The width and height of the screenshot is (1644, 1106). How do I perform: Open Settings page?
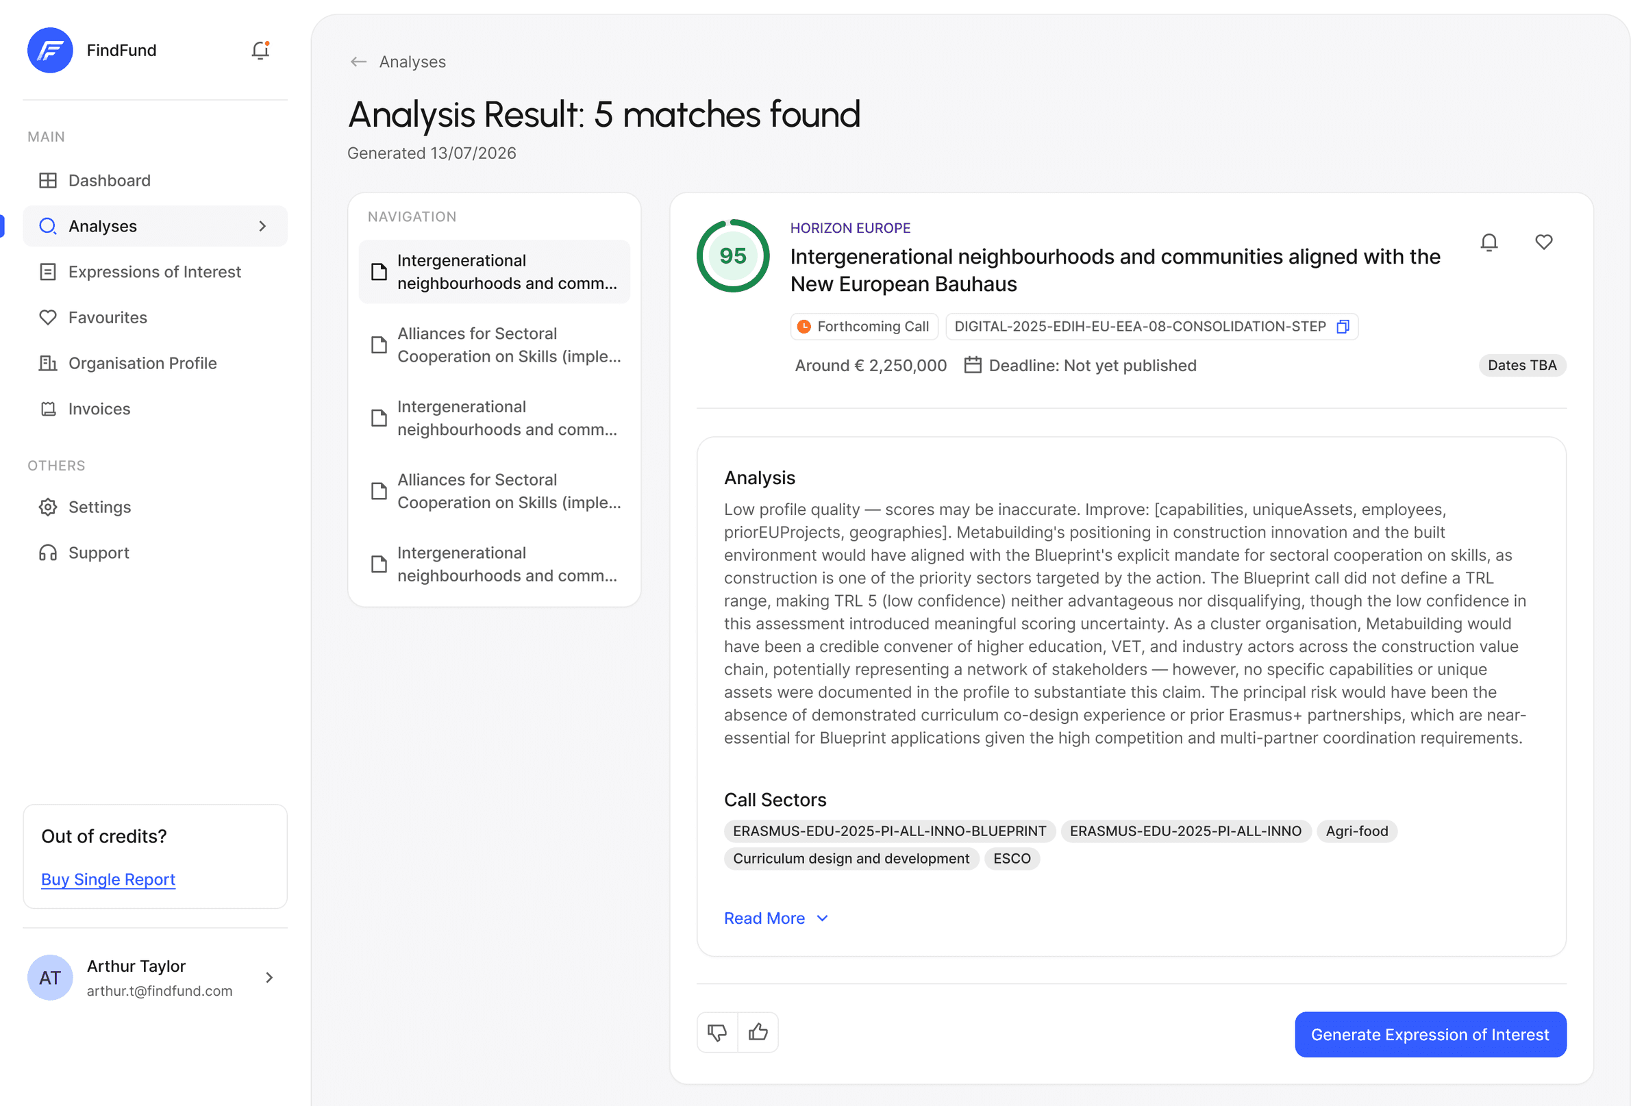pos(155,507)
